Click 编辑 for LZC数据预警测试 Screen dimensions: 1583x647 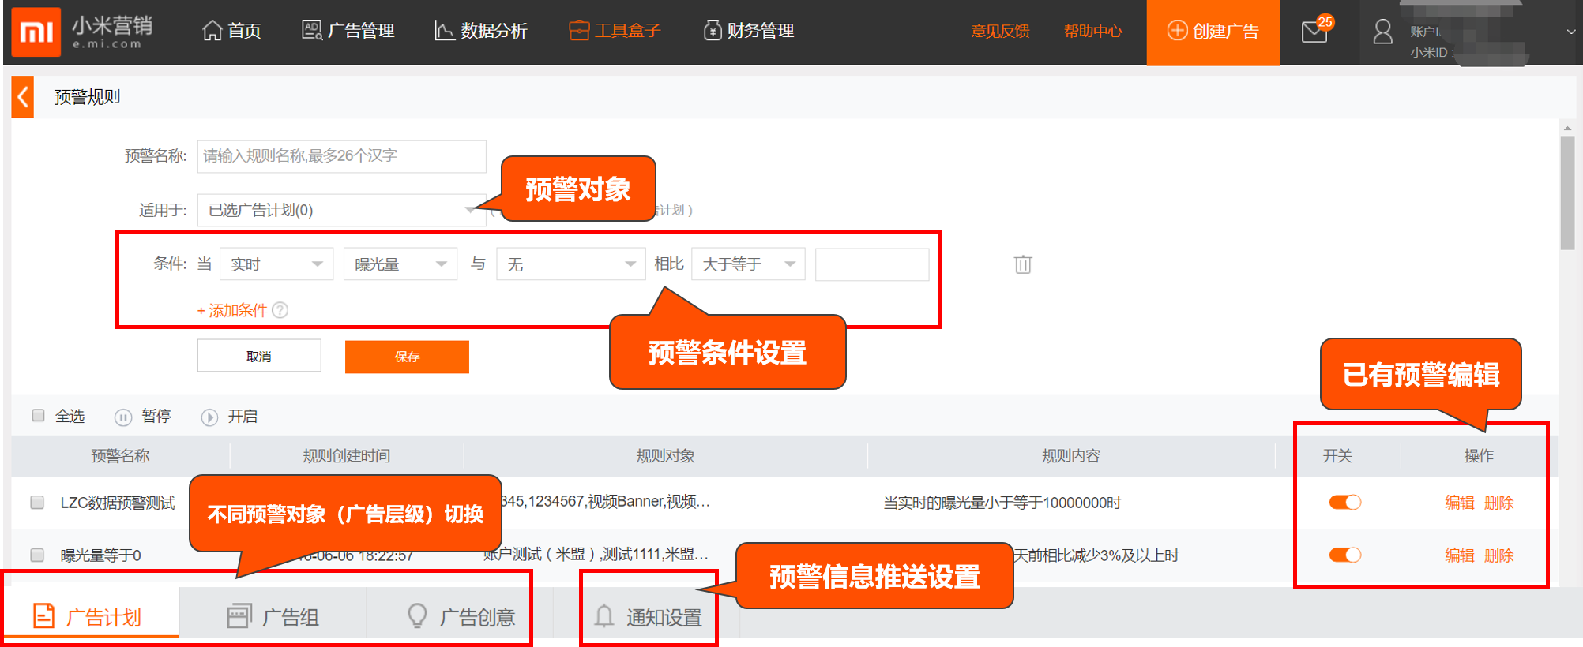(x=1459, y=503)
